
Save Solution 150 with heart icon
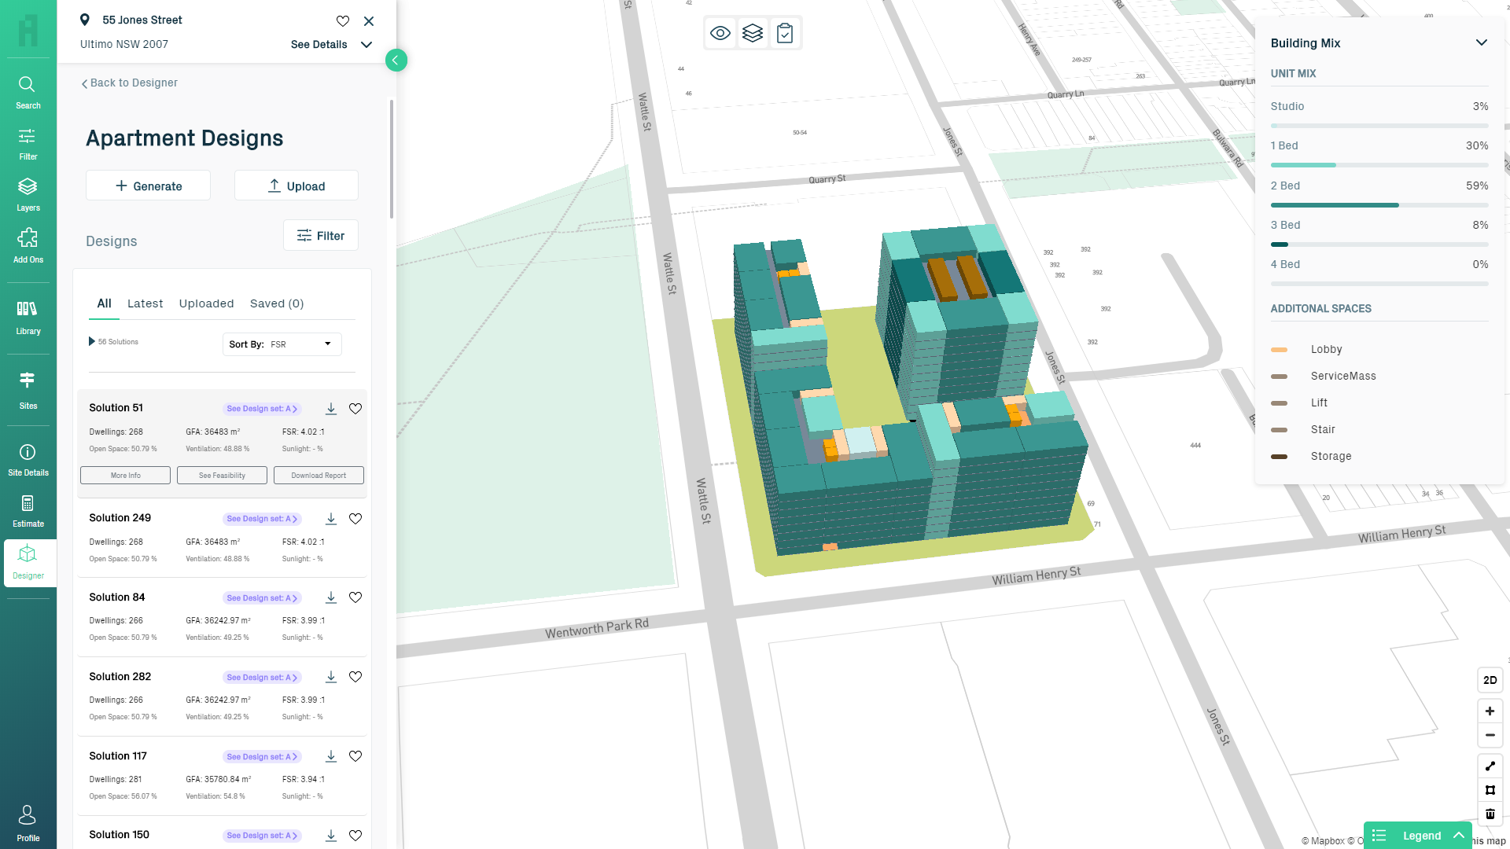point(355,836)
